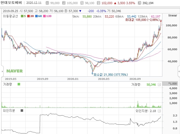Click the 최대값 105,000 marker label

click(142, 20)
